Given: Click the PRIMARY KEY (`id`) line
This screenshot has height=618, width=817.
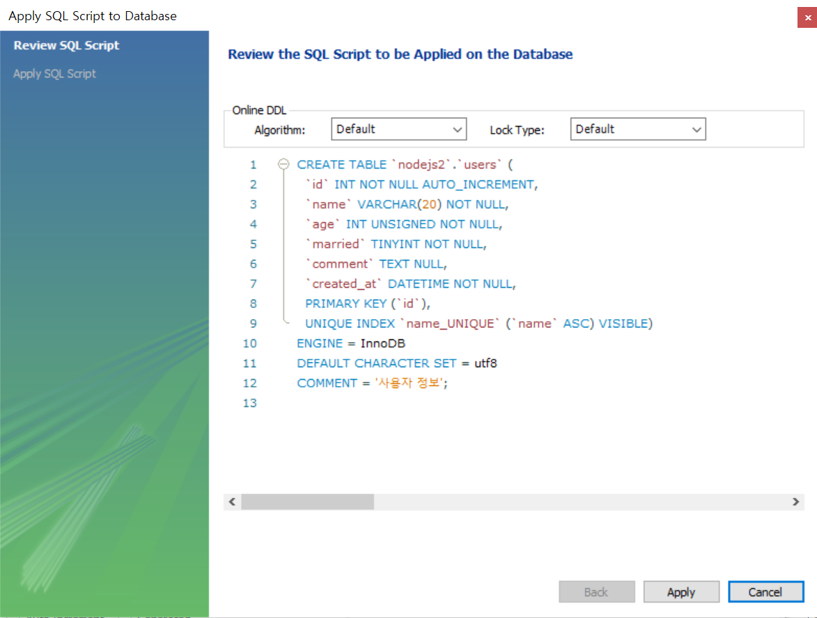Looking at the screenshot, I should click(368, 303).
